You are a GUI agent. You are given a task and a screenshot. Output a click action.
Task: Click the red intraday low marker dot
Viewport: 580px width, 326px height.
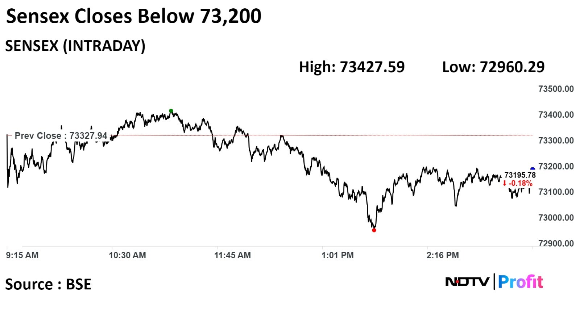click(374, 230)
